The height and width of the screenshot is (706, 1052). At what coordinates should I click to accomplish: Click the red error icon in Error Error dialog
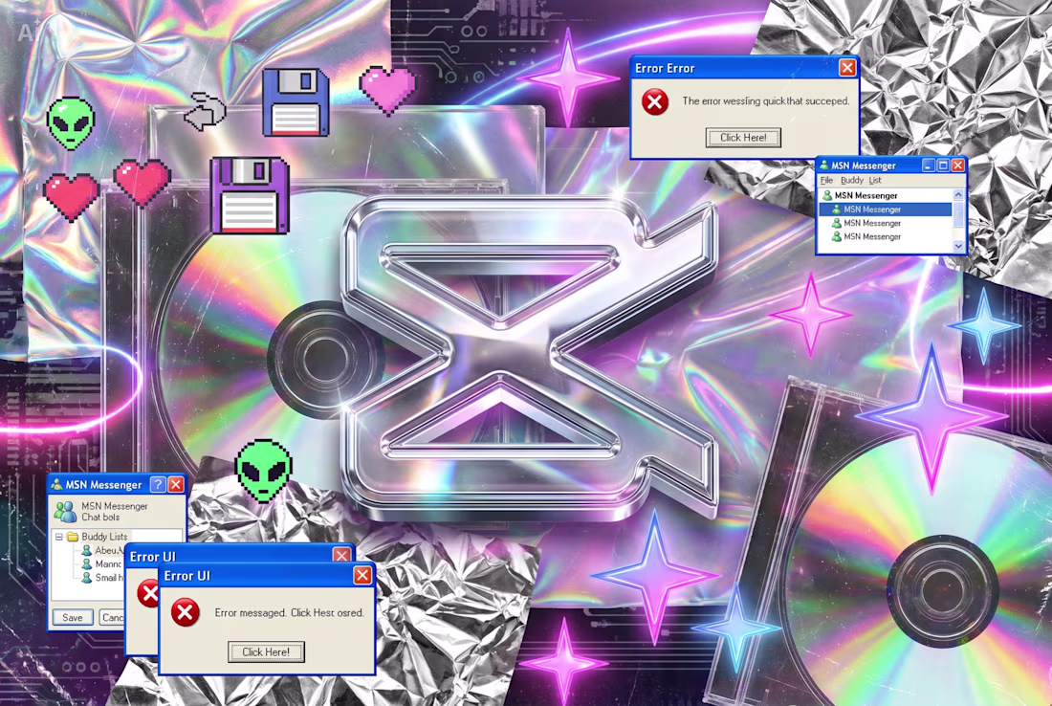coord(655,102)
